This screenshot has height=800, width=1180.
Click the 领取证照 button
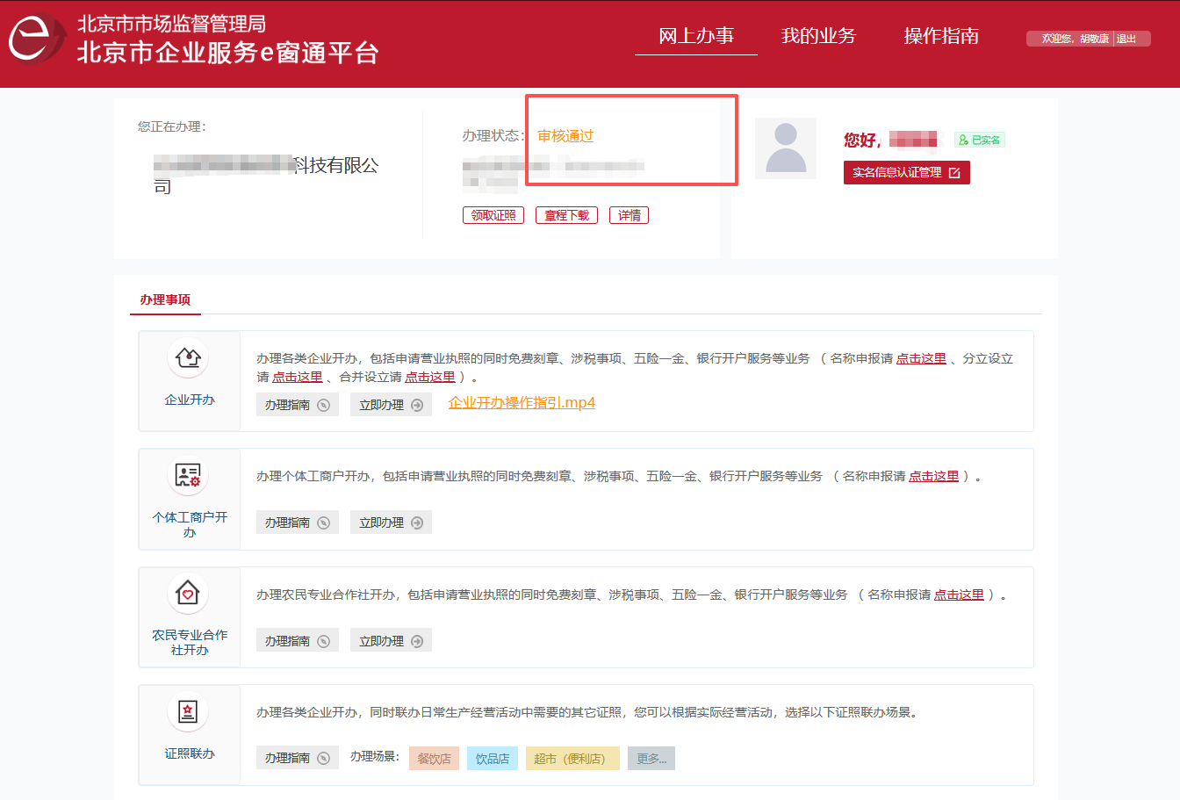[493, 215]
